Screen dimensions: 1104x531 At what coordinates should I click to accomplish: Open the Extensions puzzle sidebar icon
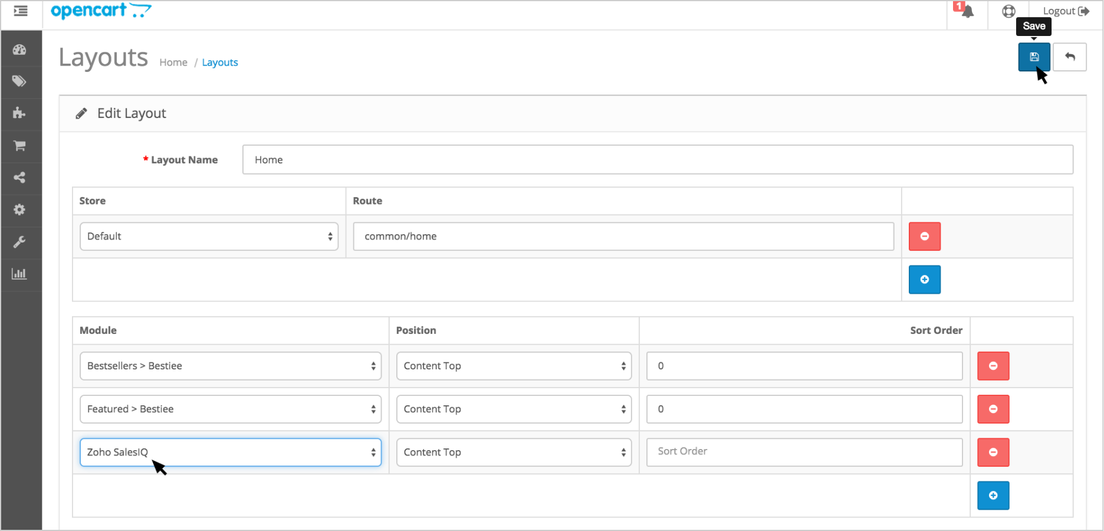tap(19, 113)
